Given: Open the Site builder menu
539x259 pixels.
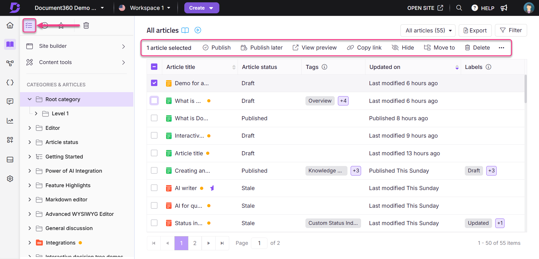Looking at the screenshot, I should [x=76, y=46].
